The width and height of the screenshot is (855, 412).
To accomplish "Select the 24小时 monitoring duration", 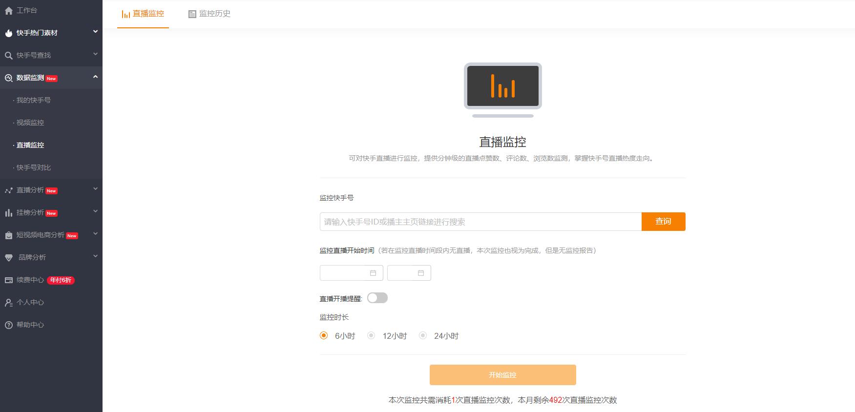I will coord(423,335).
